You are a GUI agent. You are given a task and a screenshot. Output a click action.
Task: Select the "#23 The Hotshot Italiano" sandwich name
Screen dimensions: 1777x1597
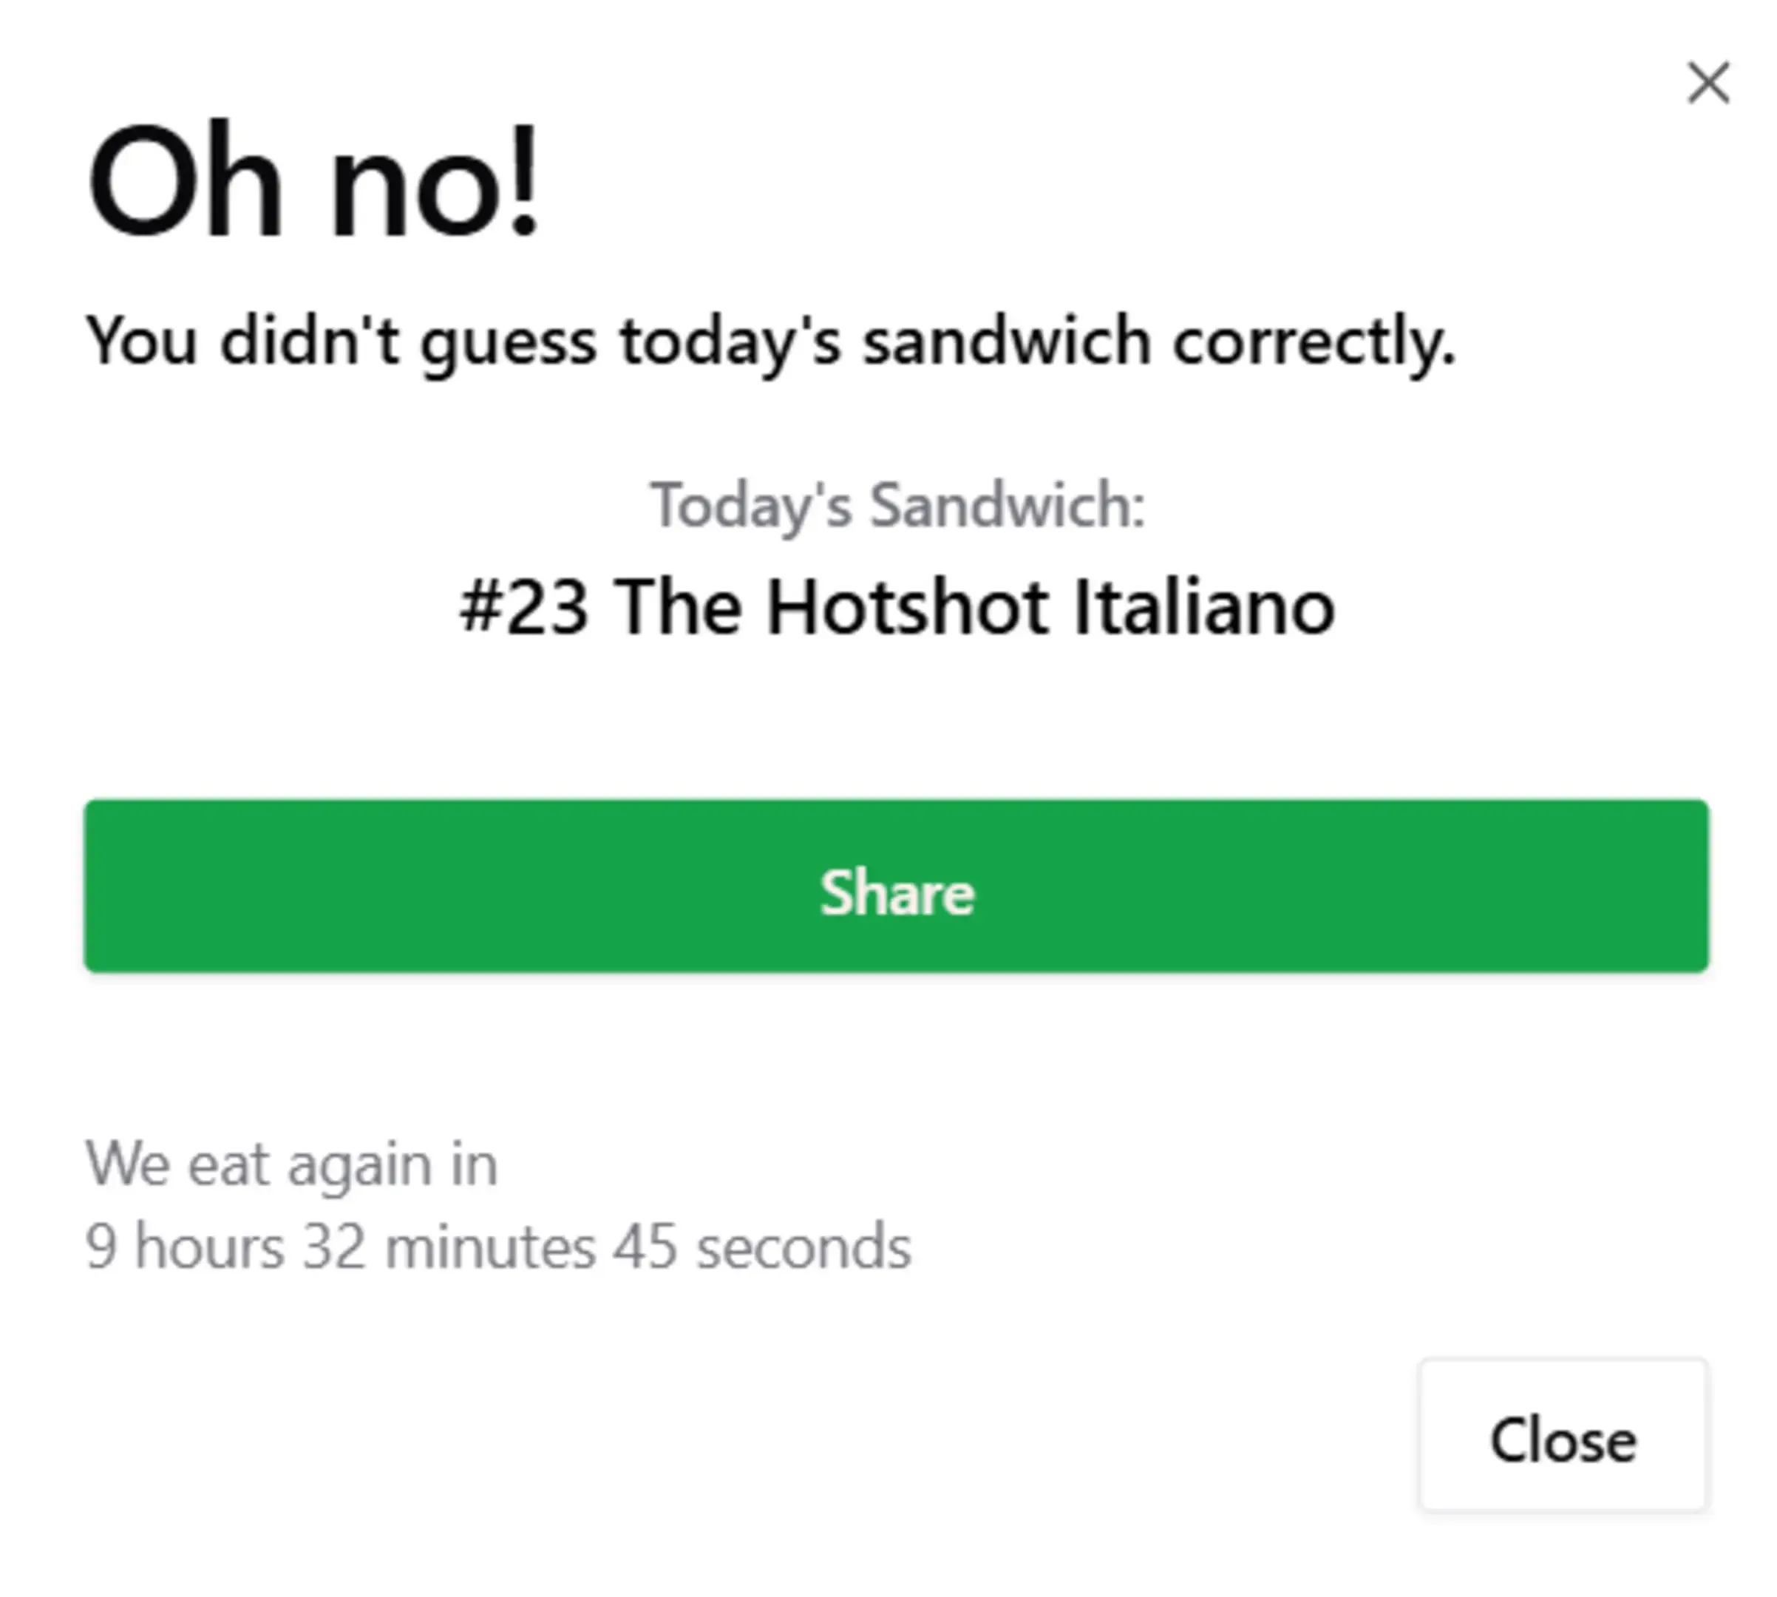[x=897, y=607]
